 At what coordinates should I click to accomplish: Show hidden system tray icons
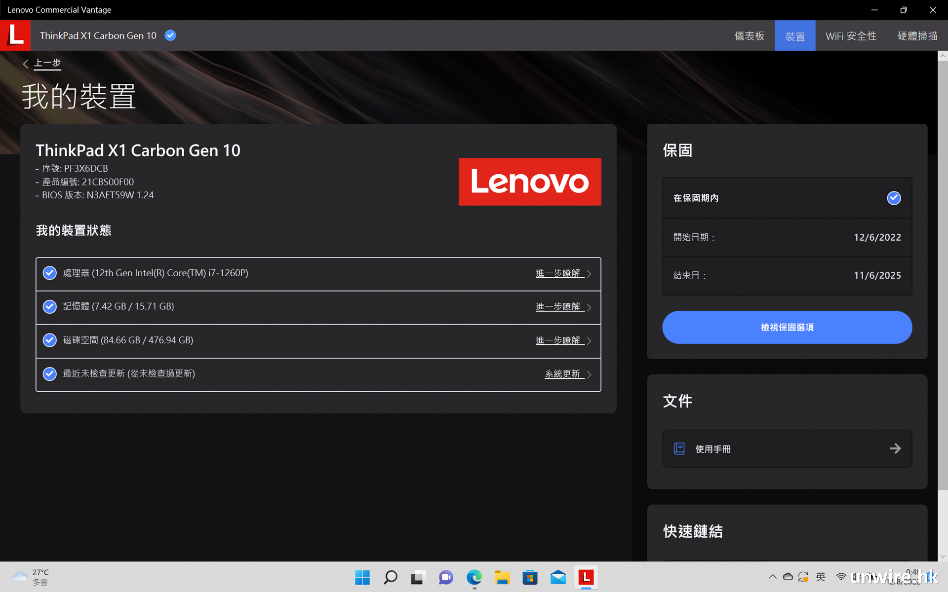coord(772,577)
